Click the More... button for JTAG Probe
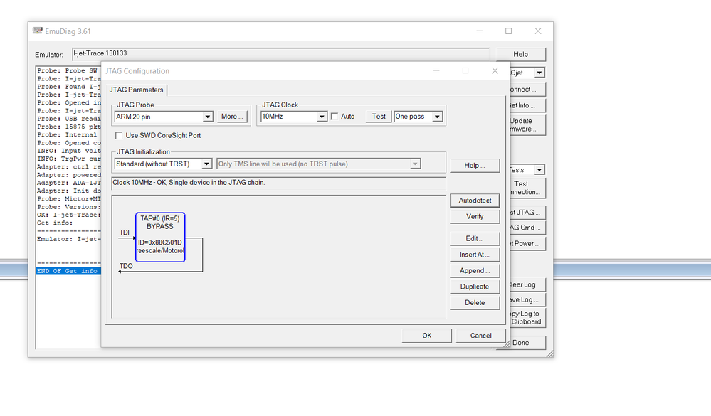This screenshot has width=711, height=416. pyautogui.click(x=232, y=117)
